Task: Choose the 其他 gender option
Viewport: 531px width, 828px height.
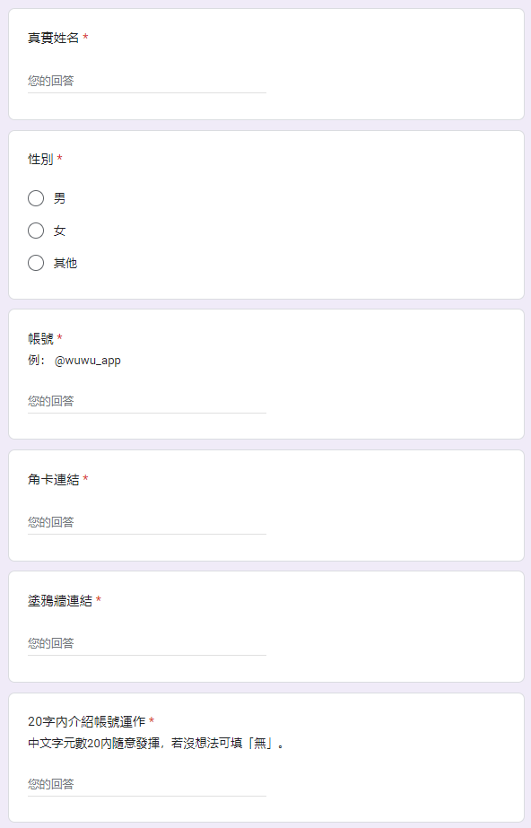Action: coord(36,263)
